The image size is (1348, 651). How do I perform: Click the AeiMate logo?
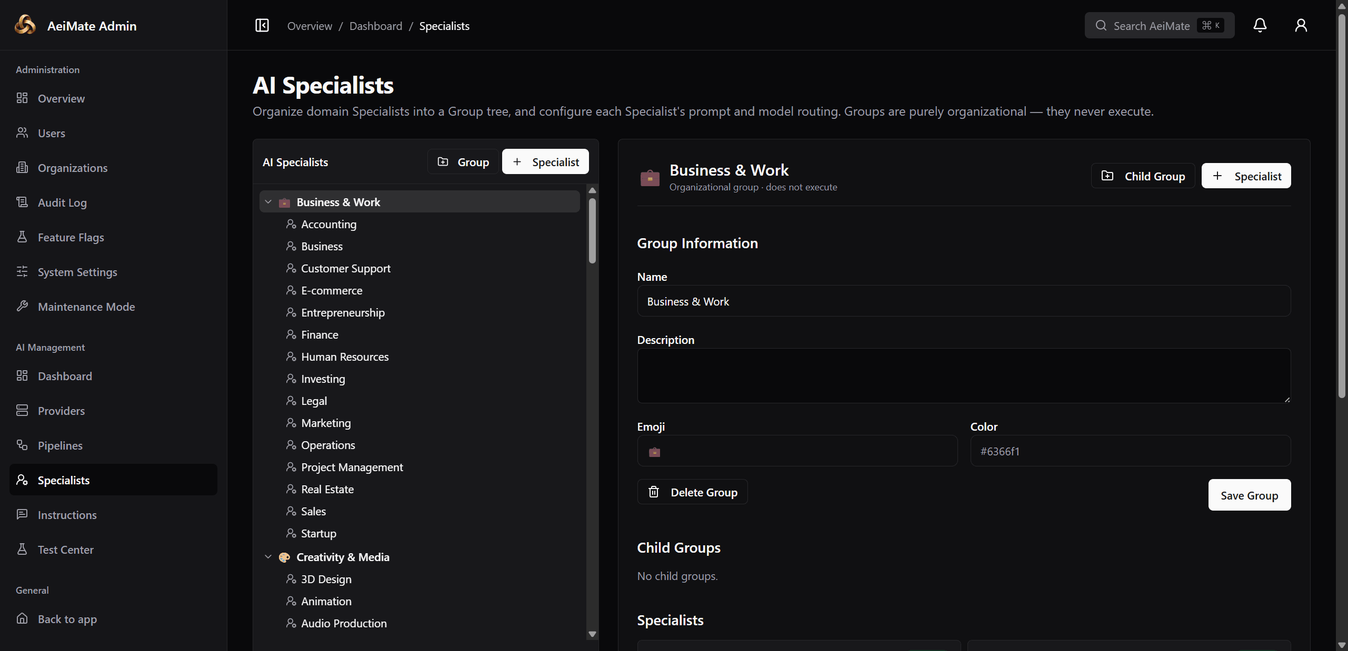pos(25,25)
